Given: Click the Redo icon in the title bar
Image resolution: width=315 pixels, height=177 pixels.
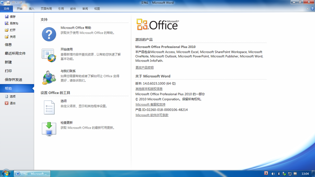Looking at the screenshot, I should pyautogui.click(x=21, y=3).
